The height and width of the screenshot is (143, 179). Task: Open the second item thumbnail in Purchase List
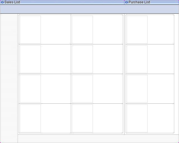click(137, 59)
